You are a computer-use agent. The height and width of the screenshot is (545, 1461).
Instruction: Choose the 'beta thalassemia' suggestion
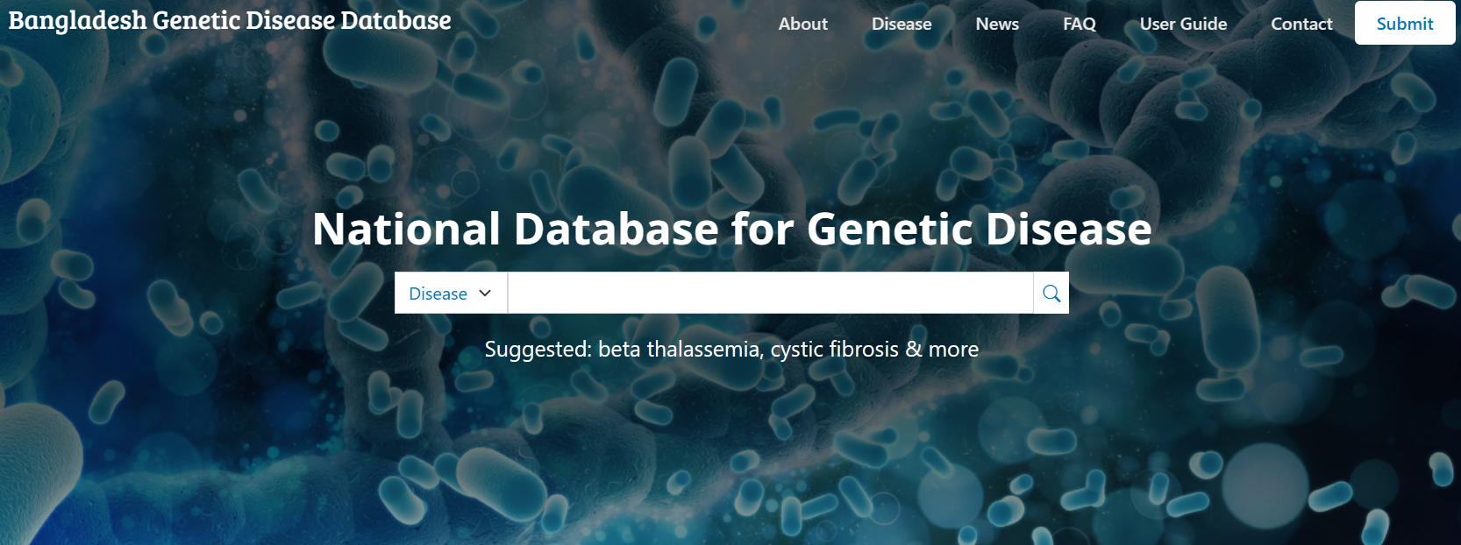pyautogui.click(x=679, y=350)
